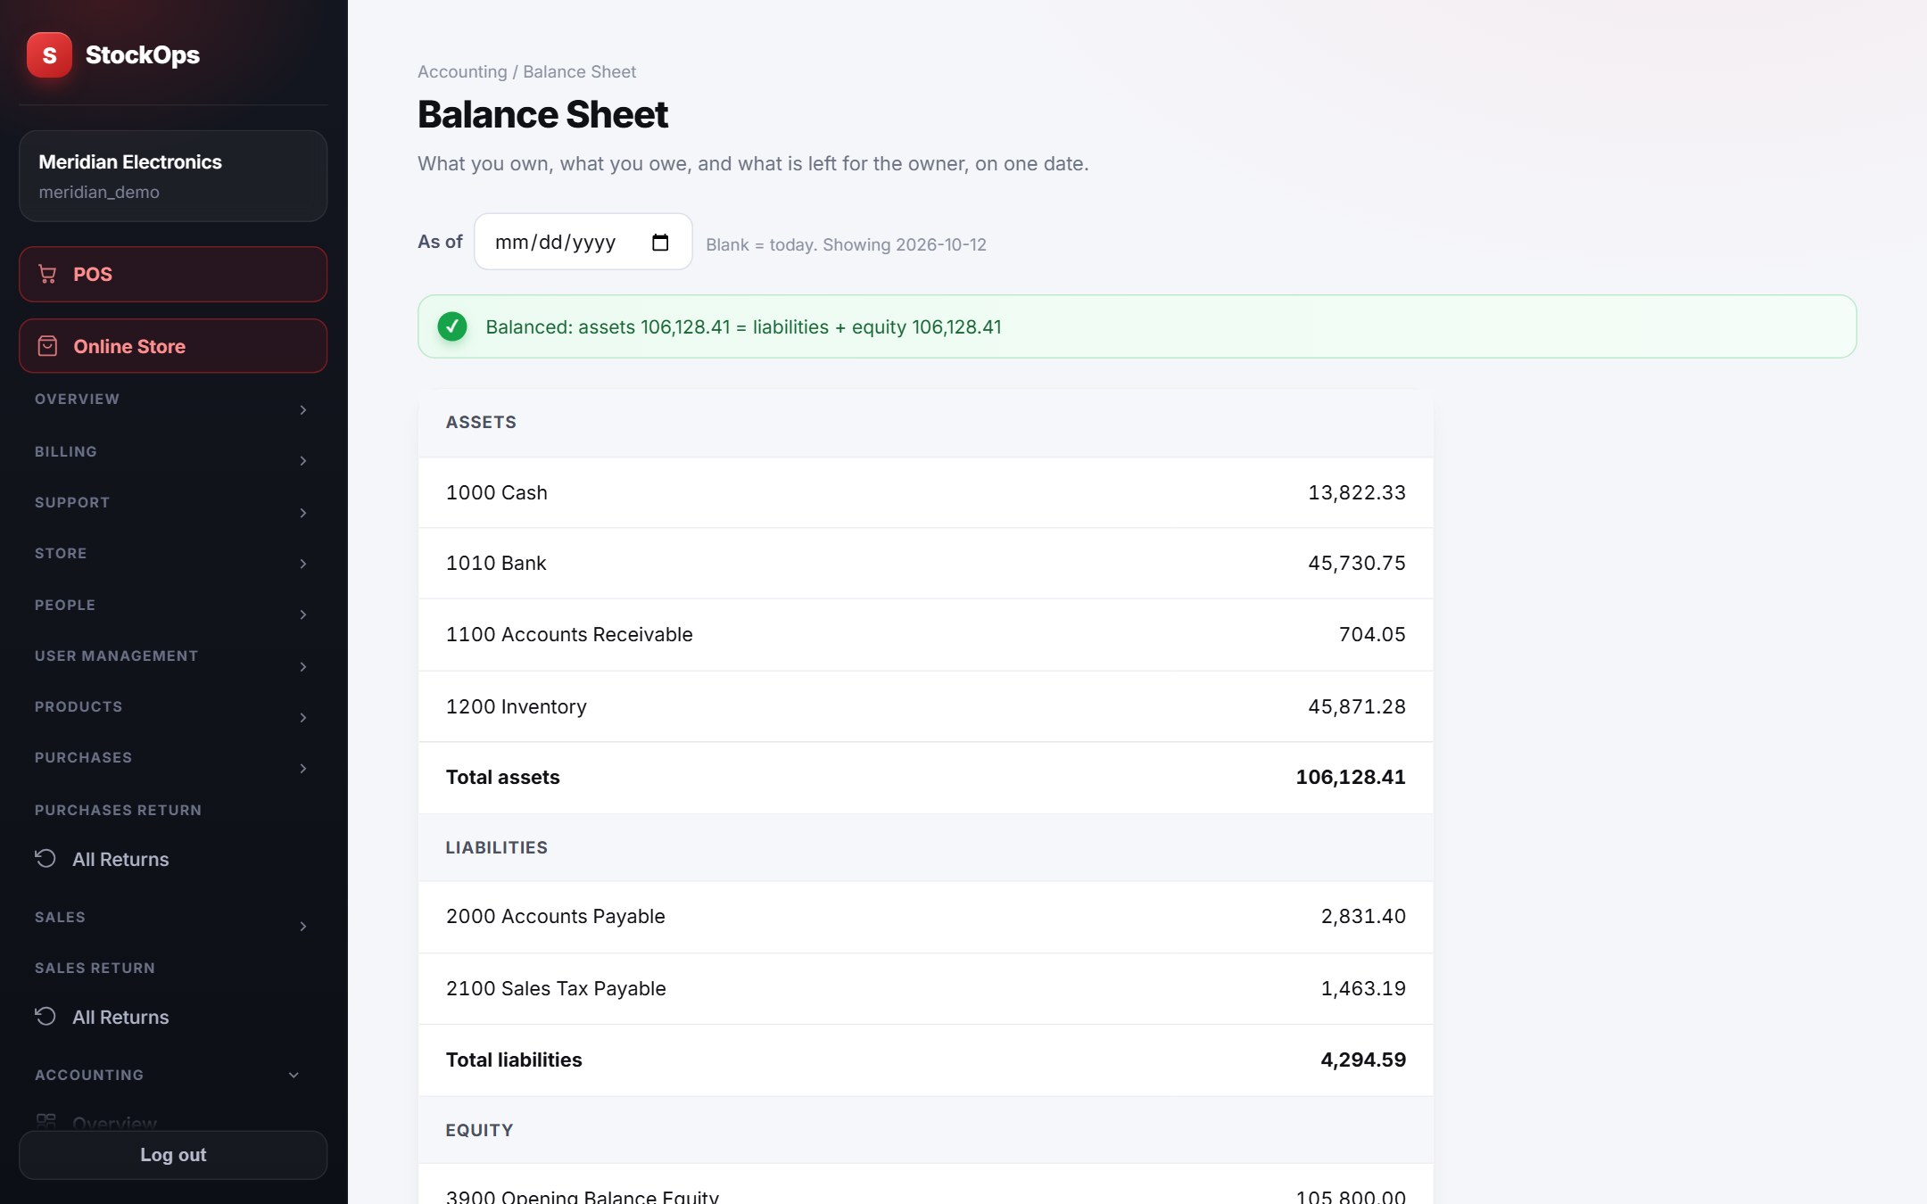Image resolution: width=1927 pixels, height=1204 pixels.
Task: Click the Accounts Payable amount 2,831.40
Action: coord(1363,916)
